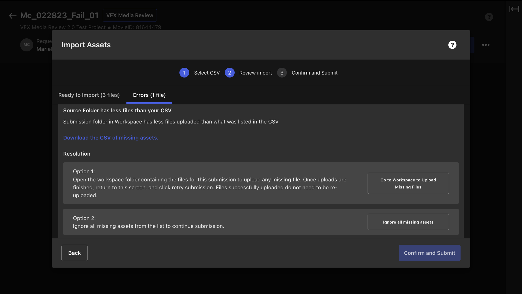
Task: Select step 3 circle for Confirm and Submit
Action: [x=282, y=73]
